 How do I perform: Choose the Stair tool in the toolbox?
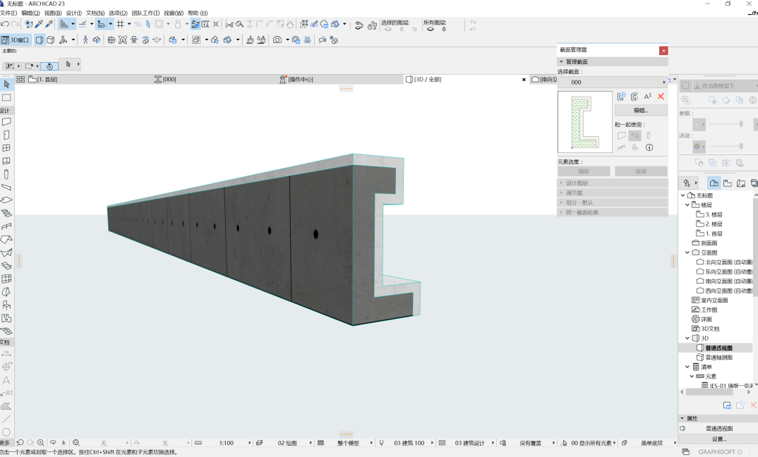coord(6,213)
